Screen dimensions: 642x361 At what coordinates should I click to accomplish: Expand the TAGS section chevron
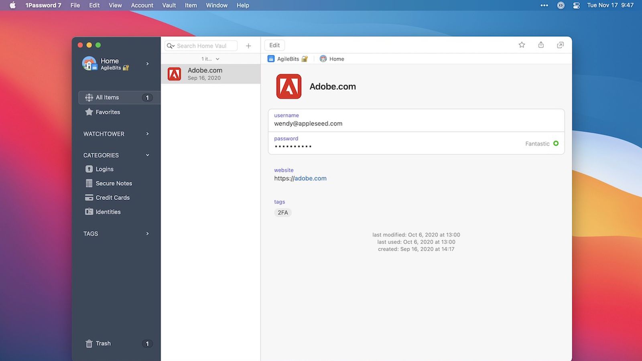[x=148, y=234]
